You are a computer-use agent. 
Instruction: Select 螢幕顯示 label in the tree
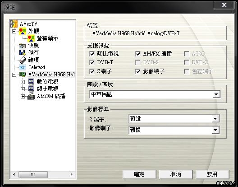click(47, 38)
